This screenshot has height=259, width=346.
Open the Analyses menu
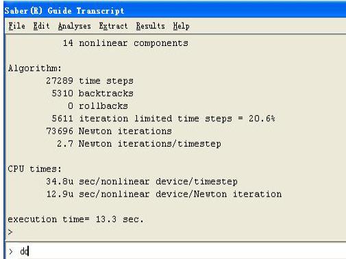pos(75,26)
